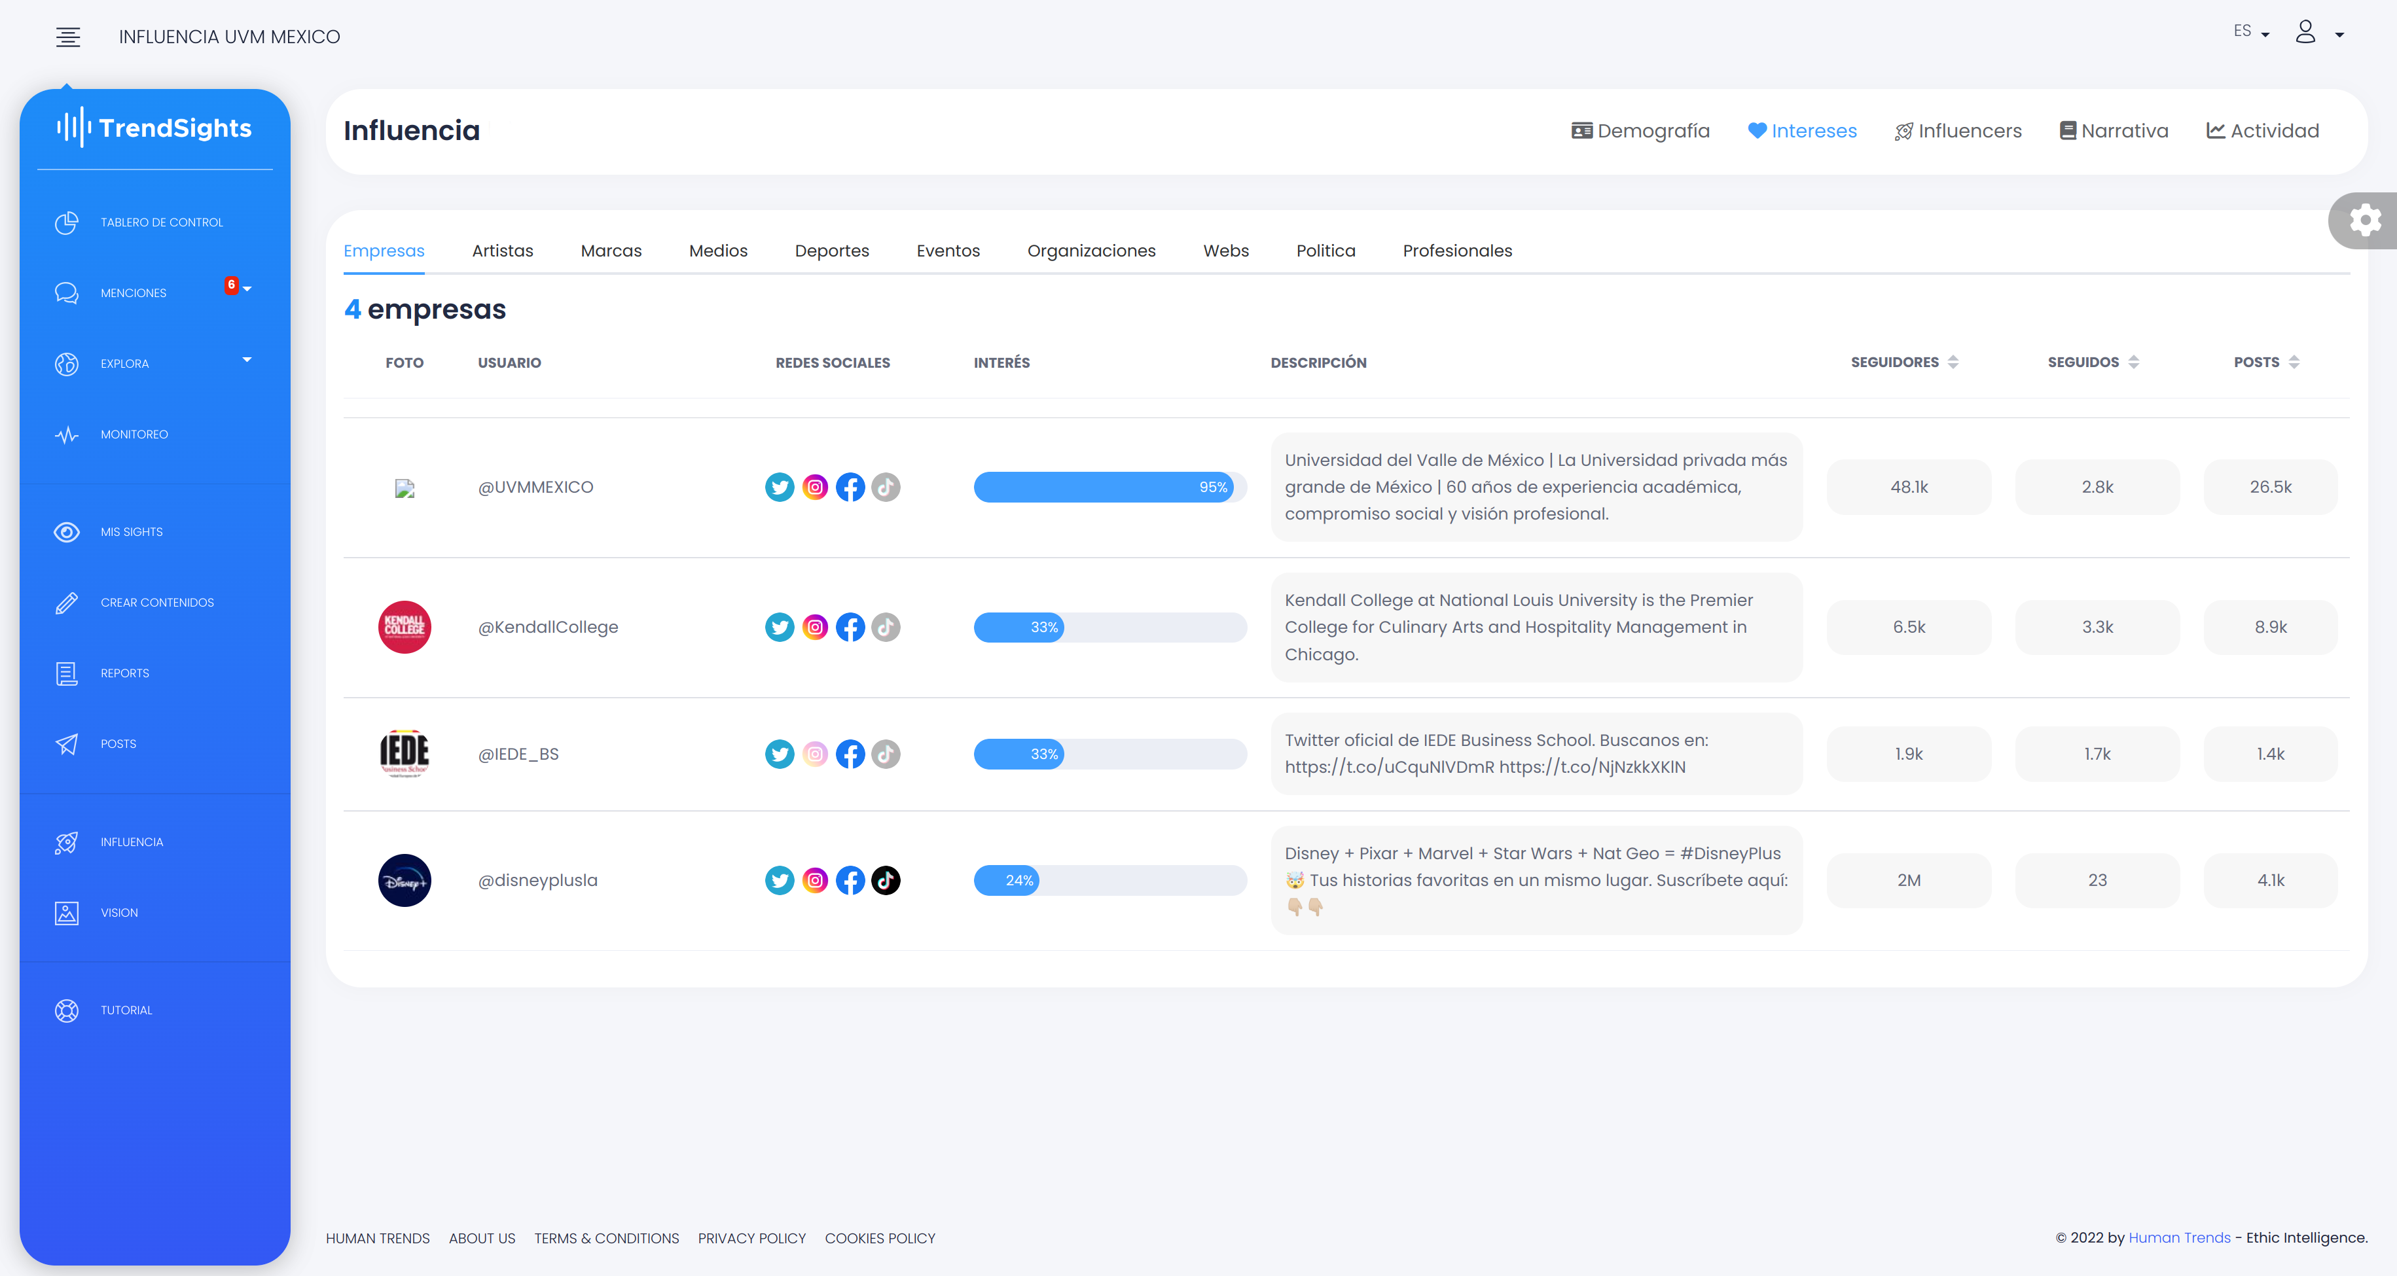2397x1276 pixels.
Task: Open the settings gear panel
Action: pyautogui.click(x=2364, y=221)
